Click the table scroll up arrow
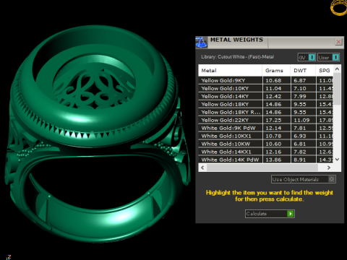 tap(337, 69)
